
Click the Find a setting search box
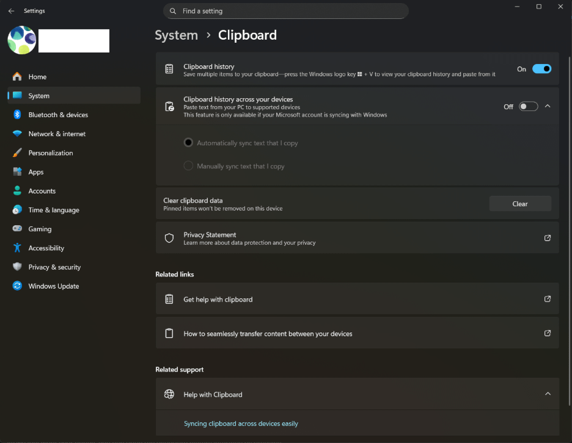(x=285, y=11)
